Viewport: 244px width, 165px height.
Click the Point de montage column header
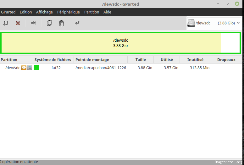92,59
